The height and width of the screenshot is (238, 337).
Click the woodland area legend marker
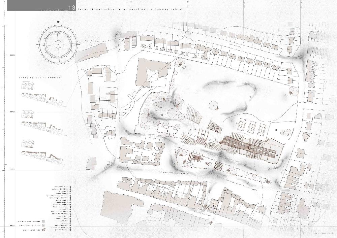tap(70, 187)
